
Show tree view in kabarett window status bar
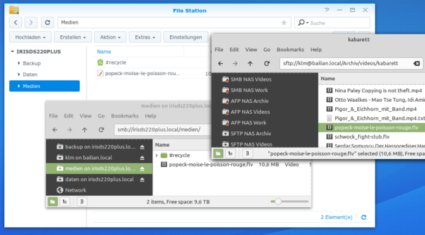(230, 154)
